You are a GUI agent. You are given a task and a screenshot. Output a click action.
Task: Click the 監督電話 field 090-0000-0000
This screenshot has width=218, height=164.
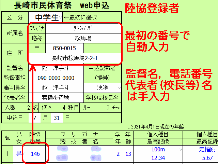point(56,78)
